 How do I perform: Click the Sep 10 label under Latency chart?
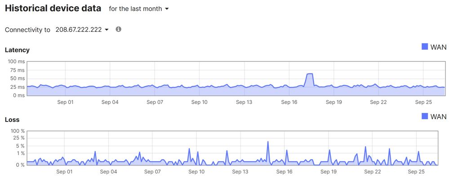click(199, 102)
